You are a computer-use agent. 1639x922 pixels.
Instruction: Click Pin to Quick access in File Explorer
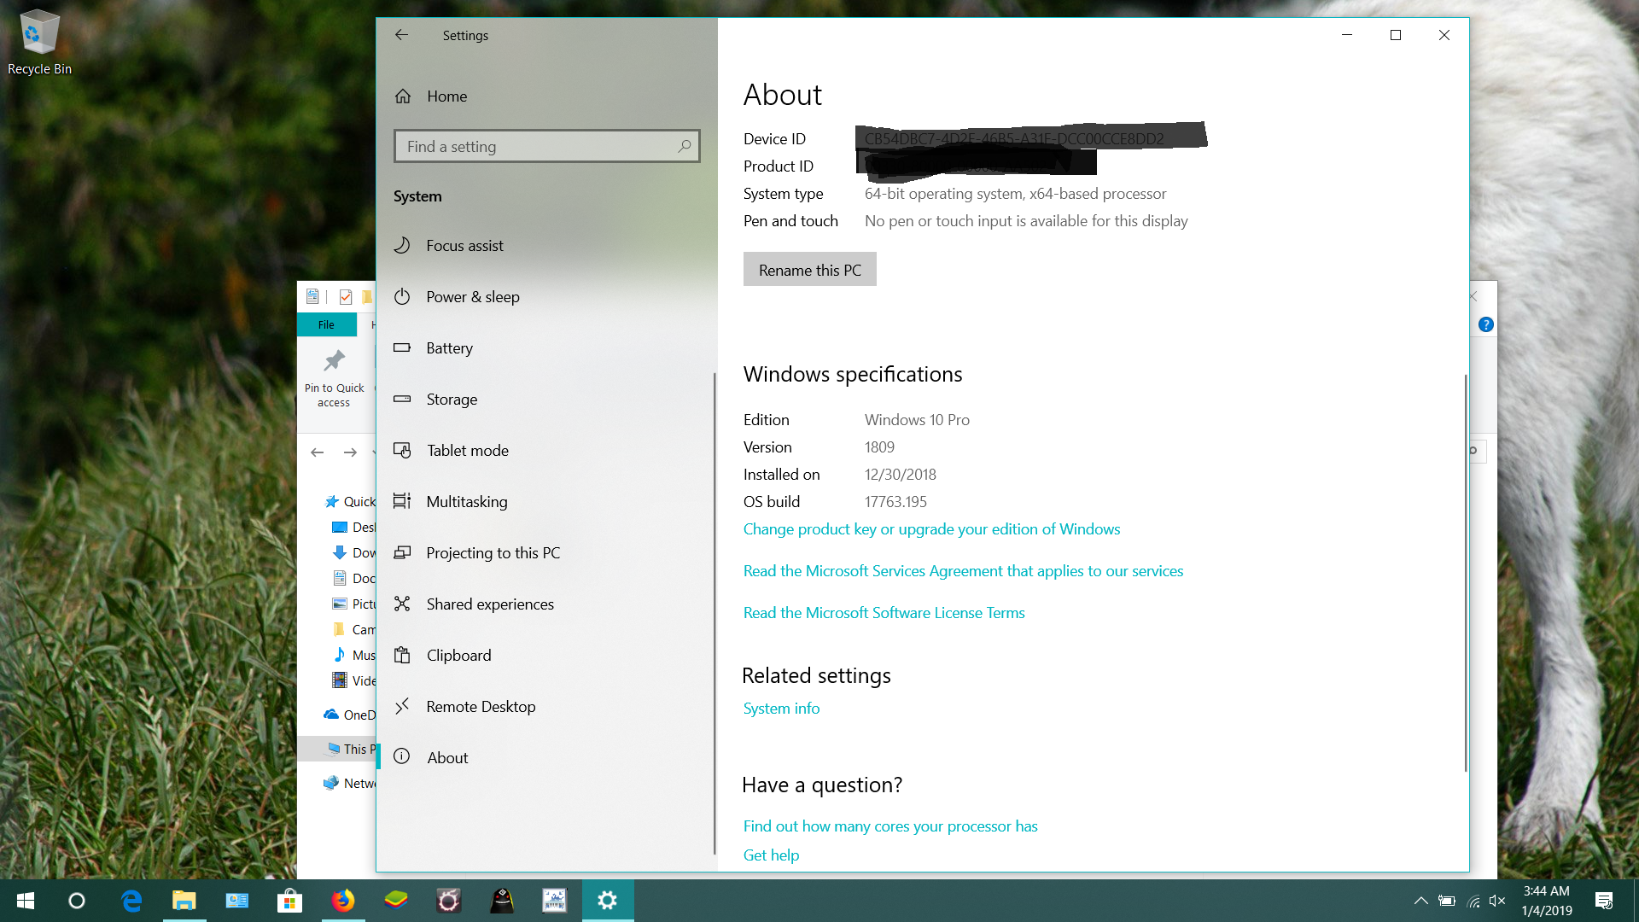pos(334,379)
